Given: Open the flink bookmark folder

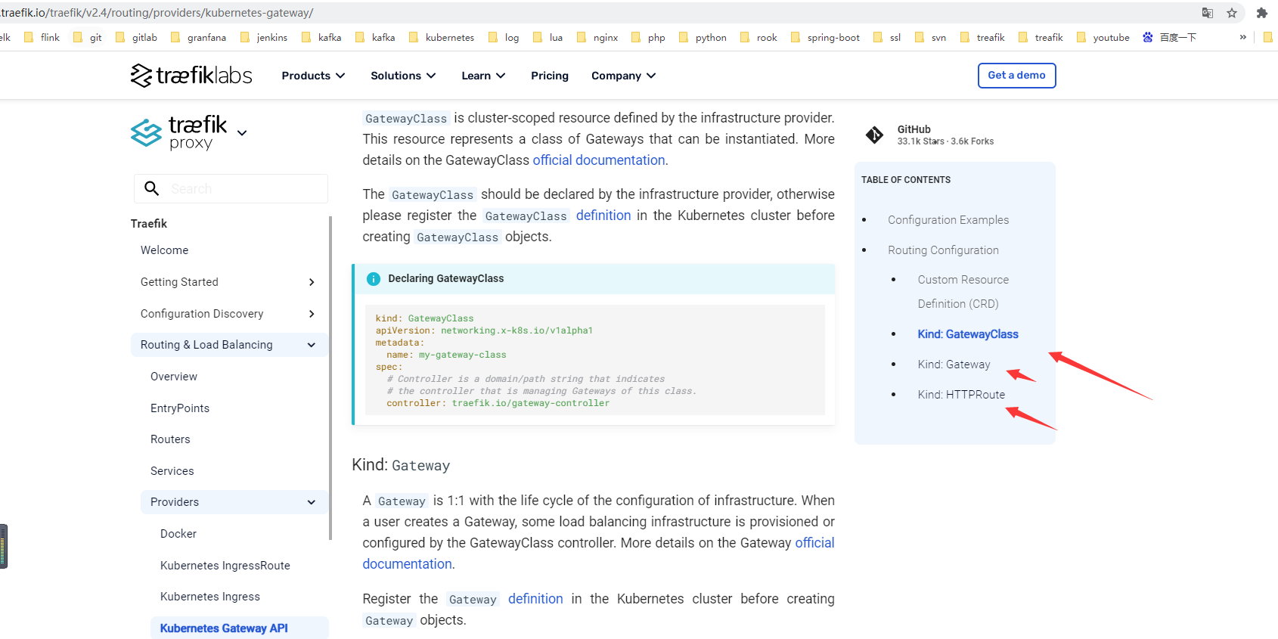Looking at the screenshot, I should click(42, 37).
